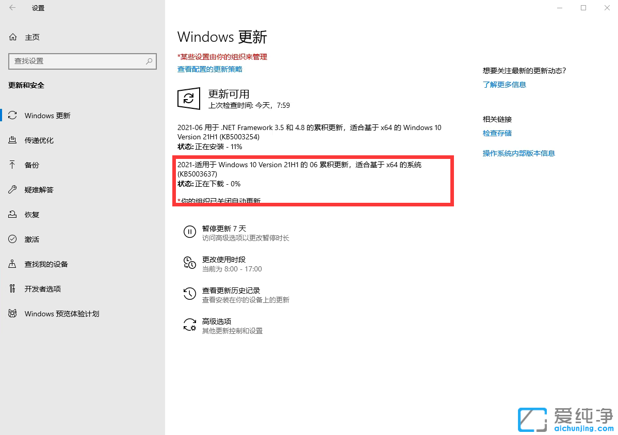Viewport: 618px width, 435px height.
Task: Click the 当前为 8:00 - 17:00 text
Action: click(x=232, y=269)
